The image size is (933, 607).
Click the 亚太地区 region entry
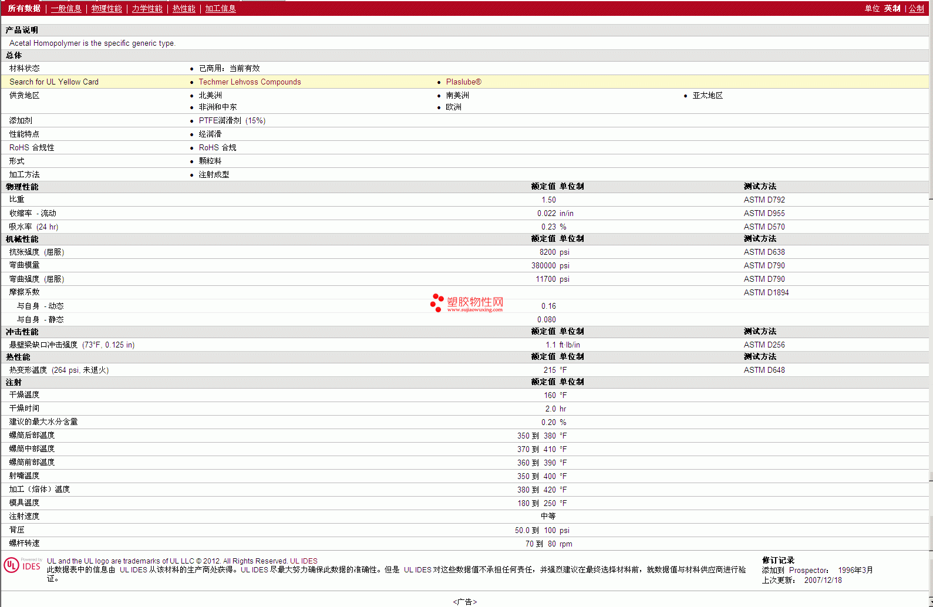pyautogui.click(x=708, y=96)
